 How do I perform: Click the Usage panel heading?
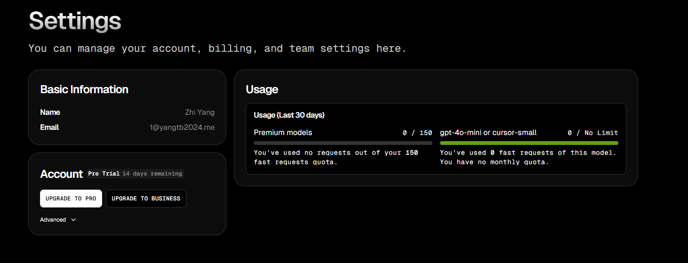coord(262,89)
